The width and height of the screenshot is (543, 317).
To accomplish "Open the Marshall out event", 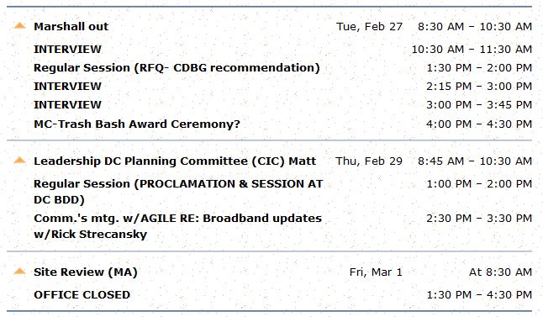I will 71,26.
